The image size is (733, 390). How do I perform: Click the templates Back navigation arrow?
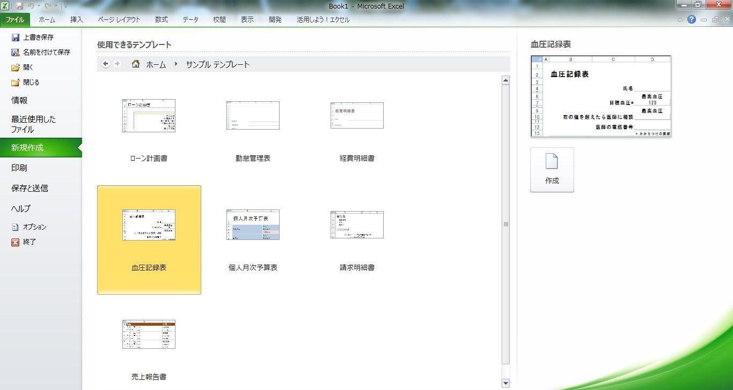[106, 64]
